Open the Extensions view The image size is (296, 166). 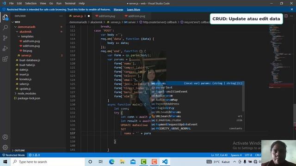click(5, 59)
